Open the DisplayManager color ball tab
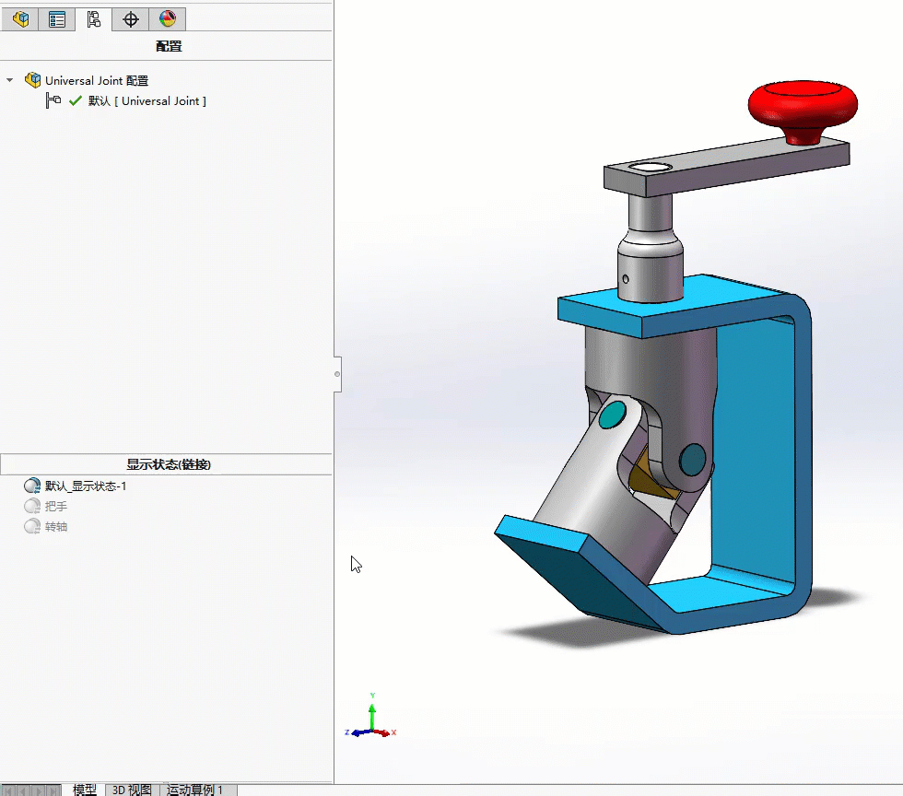Viewport: 903px width, 796px height. point(167,19)
